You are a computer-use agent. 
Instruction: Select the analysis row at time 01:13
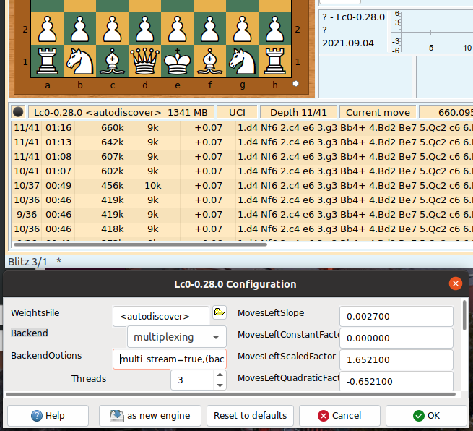(242, 142)
